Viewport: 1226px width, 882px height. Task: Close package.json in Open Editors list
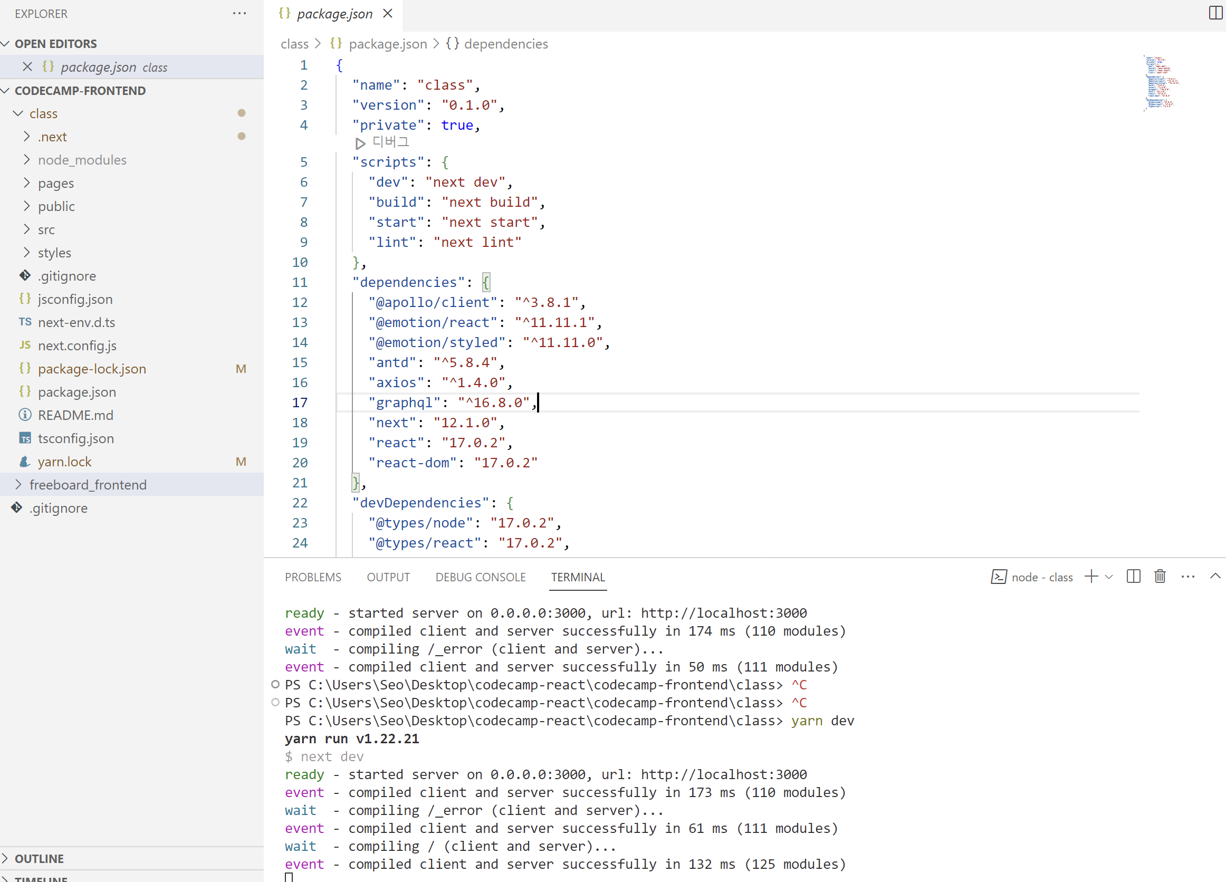[27, 66]
